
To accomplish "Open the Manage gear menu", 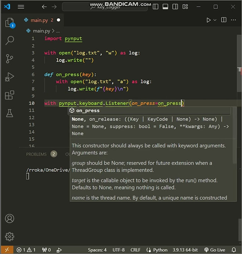I will [x=10, y=237].
